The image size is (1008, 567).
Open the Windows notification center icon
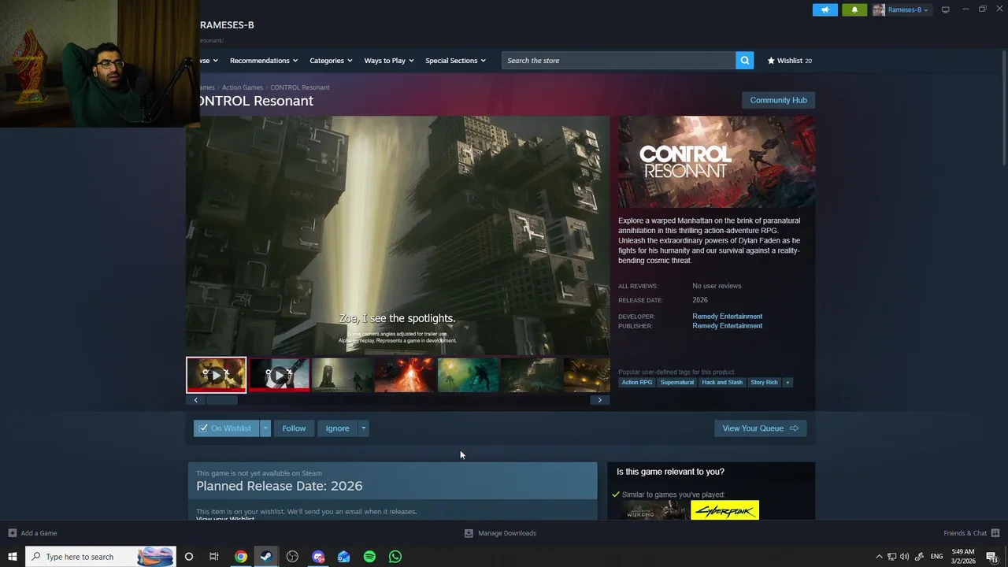point(992,557)
